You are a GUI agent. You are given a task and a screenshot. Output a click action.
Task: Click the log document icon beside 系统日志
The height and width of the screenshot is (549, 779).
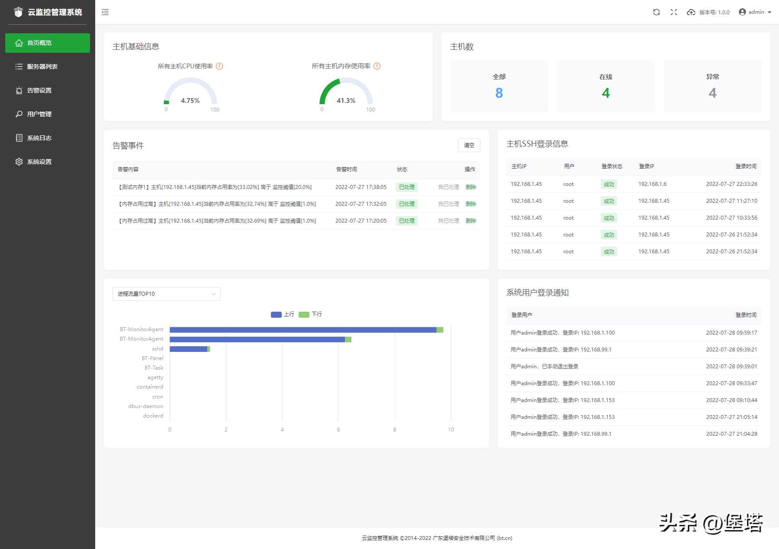click(x=19, y=138)
